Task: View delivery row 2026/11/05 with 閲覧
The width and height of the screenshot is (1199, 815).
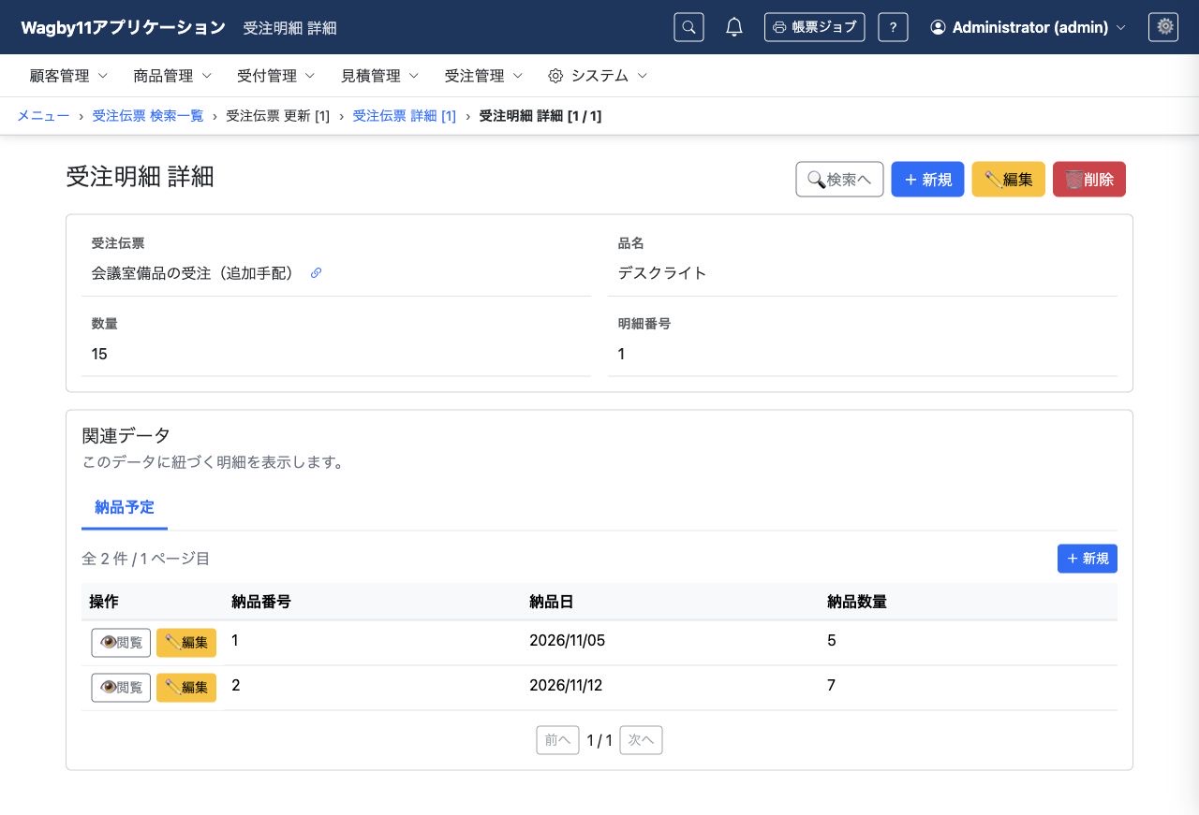Action: click(x=121, y=643)
